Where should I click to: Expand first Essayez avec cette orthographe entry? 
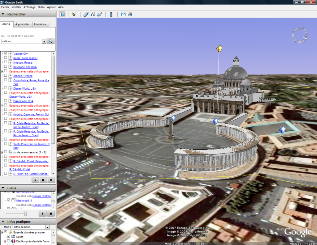pyautogui.click(x=2, y=71)
